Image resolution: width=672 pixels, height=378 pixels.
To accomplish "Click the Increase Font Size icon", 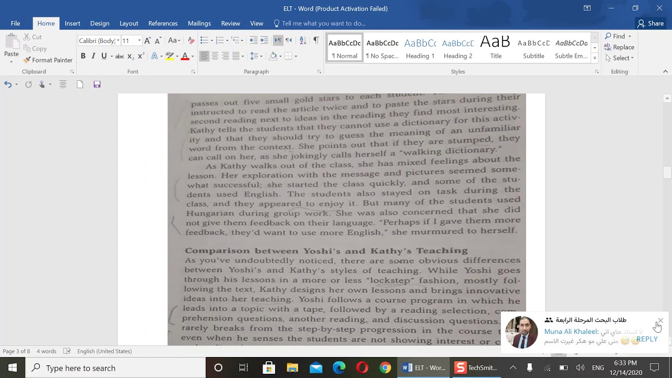I will tap(148, 40).
